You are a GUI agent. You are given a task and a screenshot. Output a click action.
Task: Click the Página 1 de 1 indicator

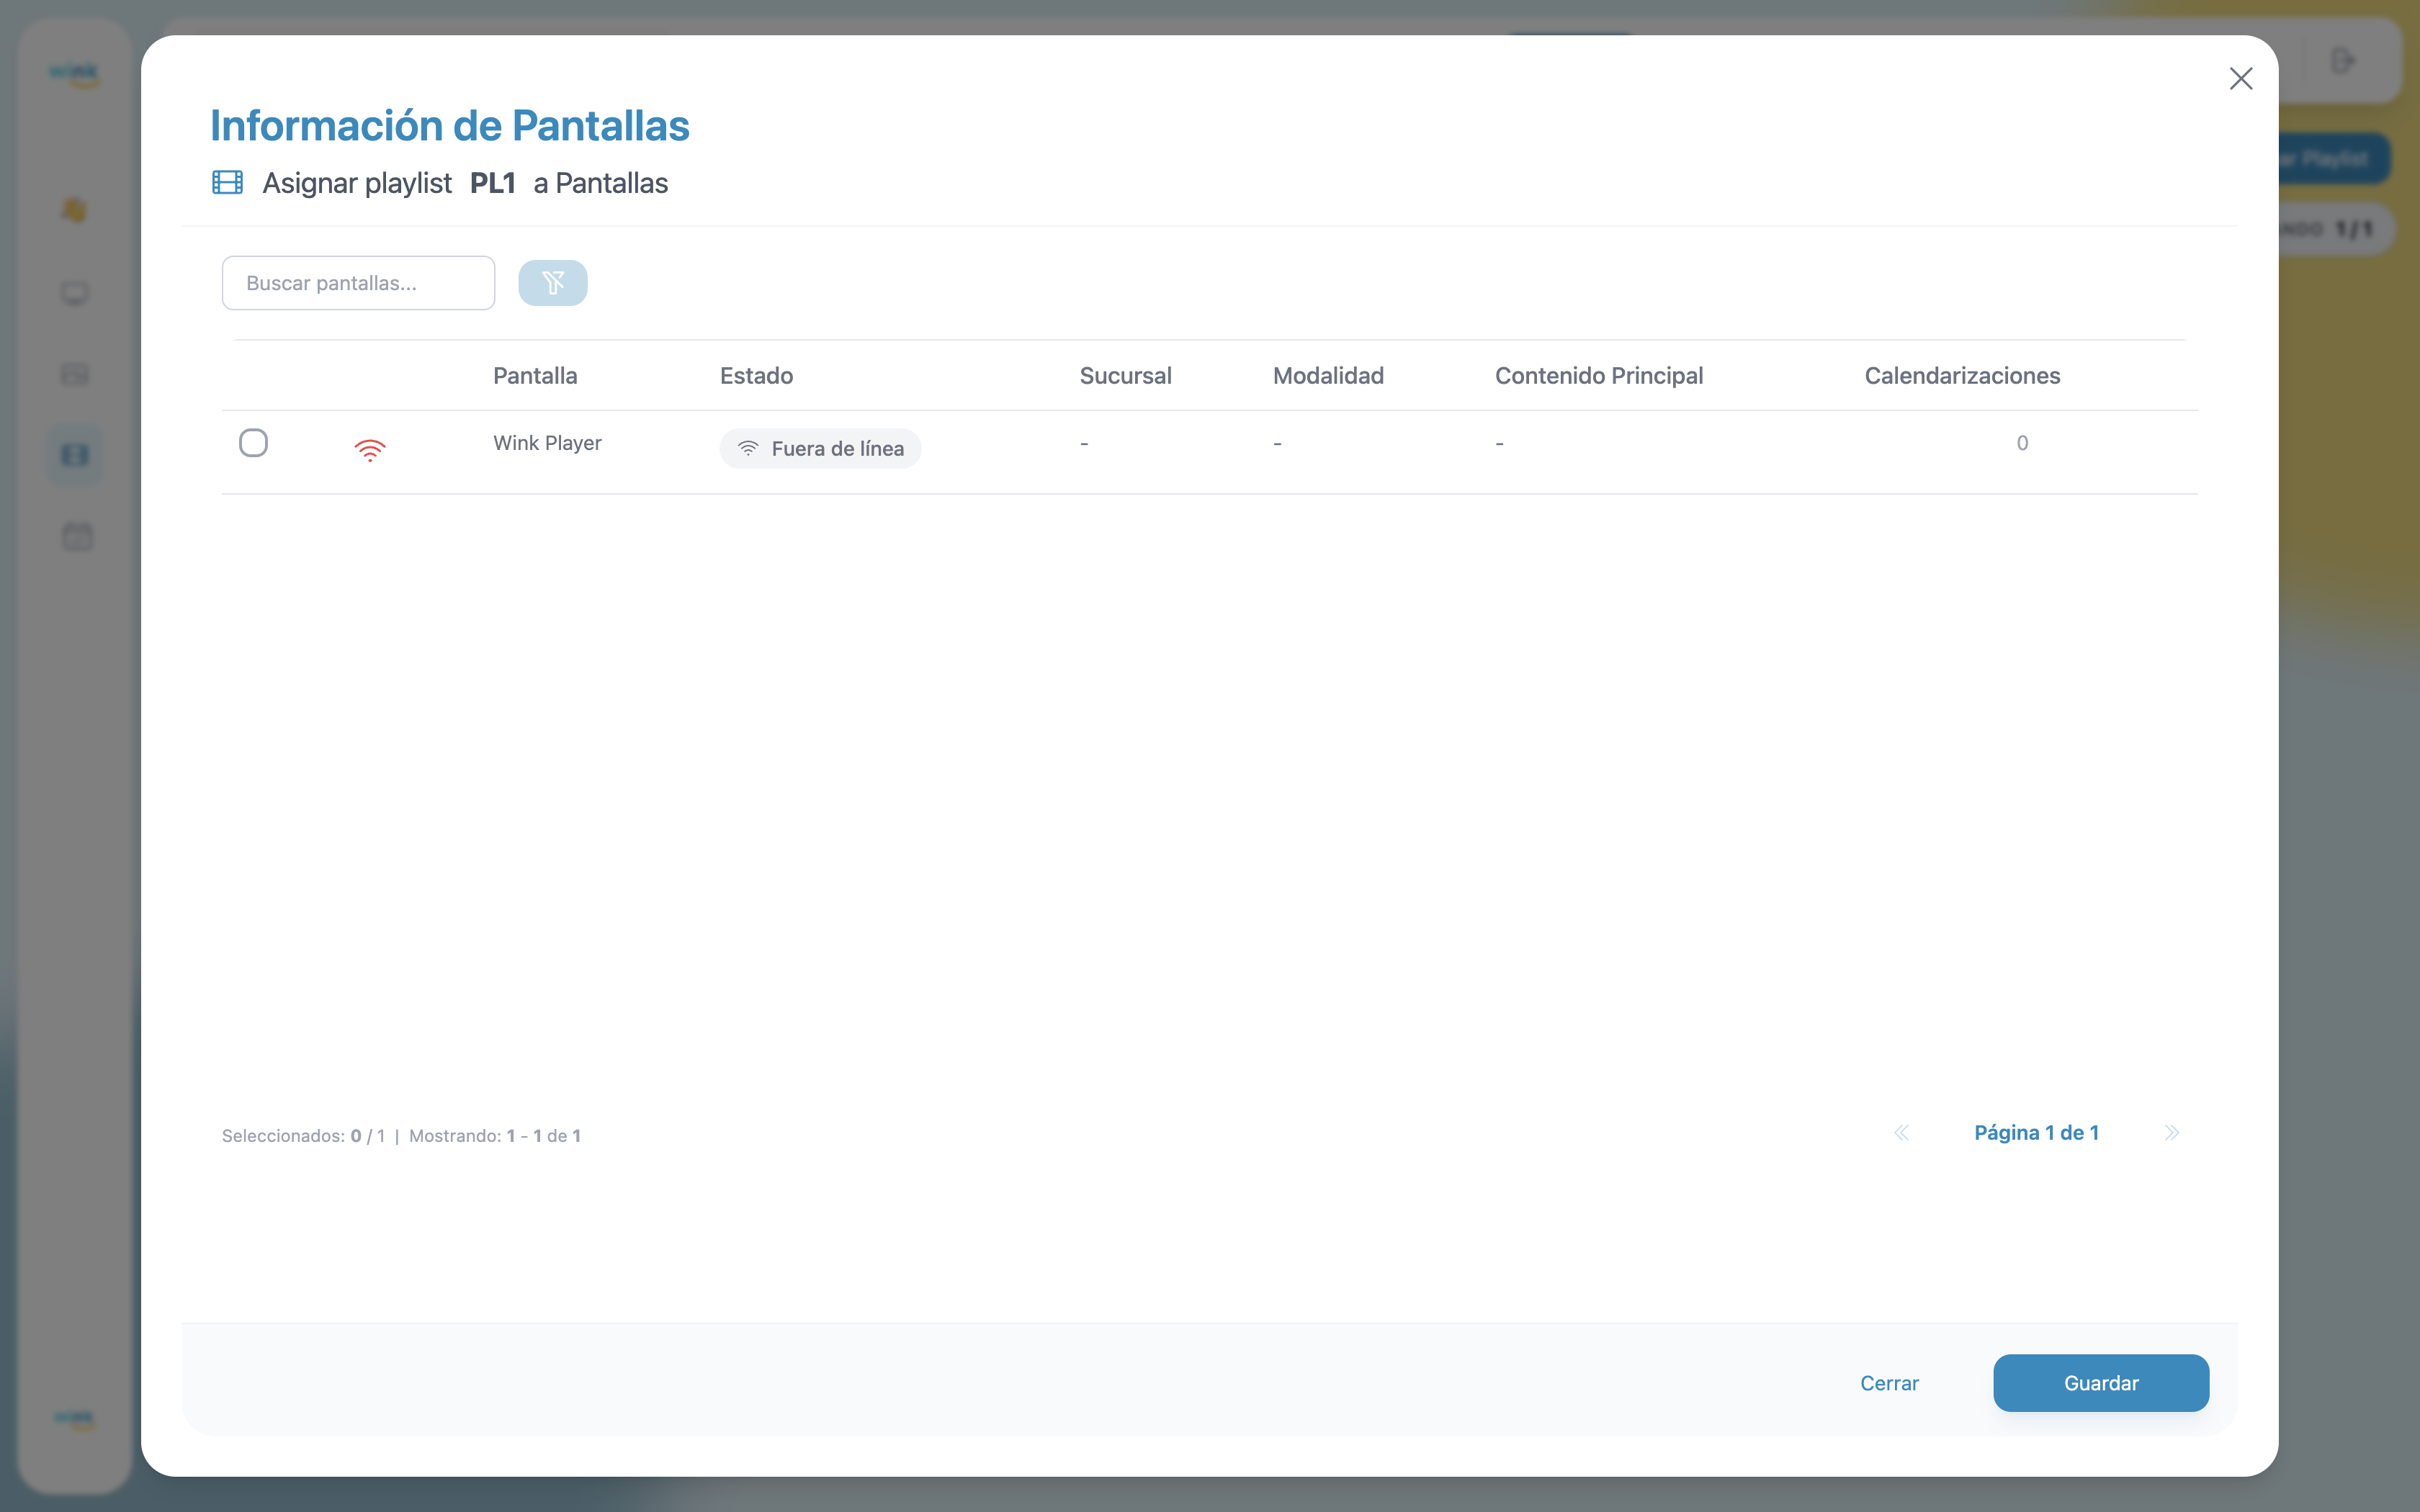[x=2036, y=1133]
